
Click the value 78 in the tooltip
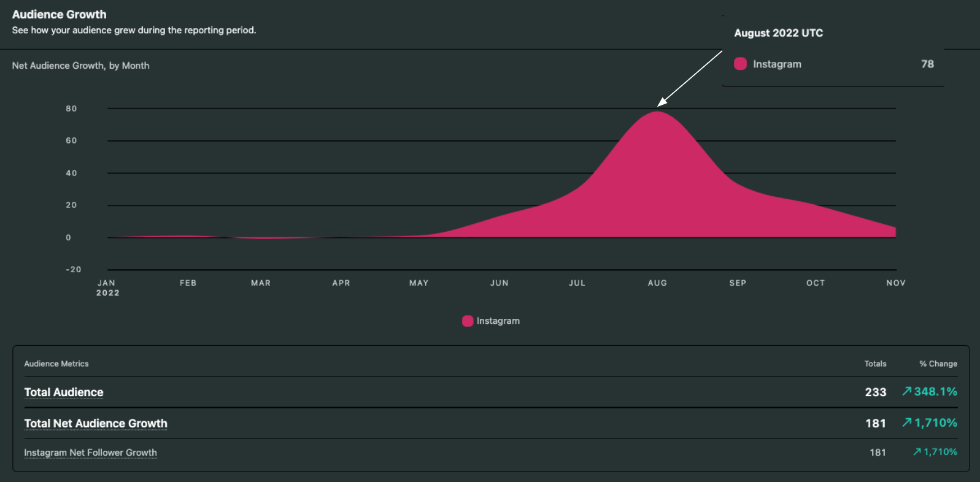coord(927,64)
